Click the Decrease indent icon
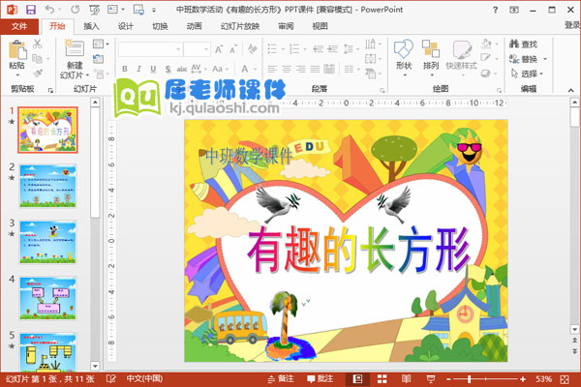The height and width of the screenshot is (387, 581). click(x=318, y=49)
